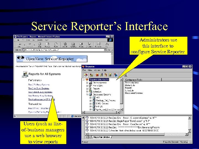Click HP logo in OpenView Service Reporter banner

tap(20, 58)
